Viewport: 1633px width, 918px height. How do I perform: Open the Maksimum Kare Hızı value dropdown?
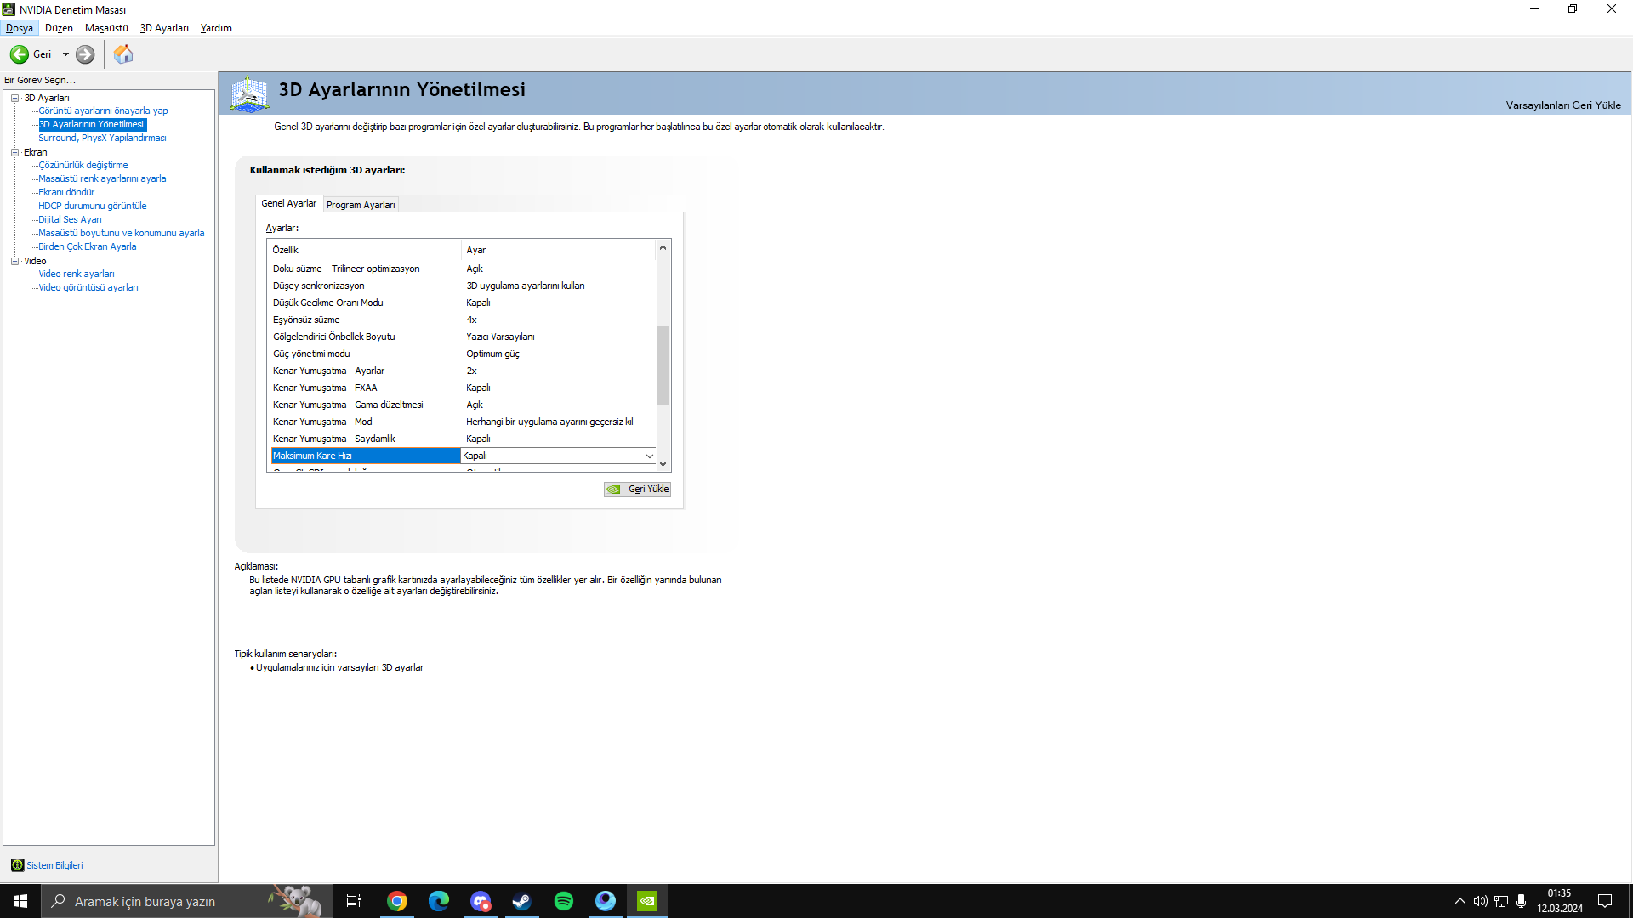pyautogui.click(x=649, y=456)
